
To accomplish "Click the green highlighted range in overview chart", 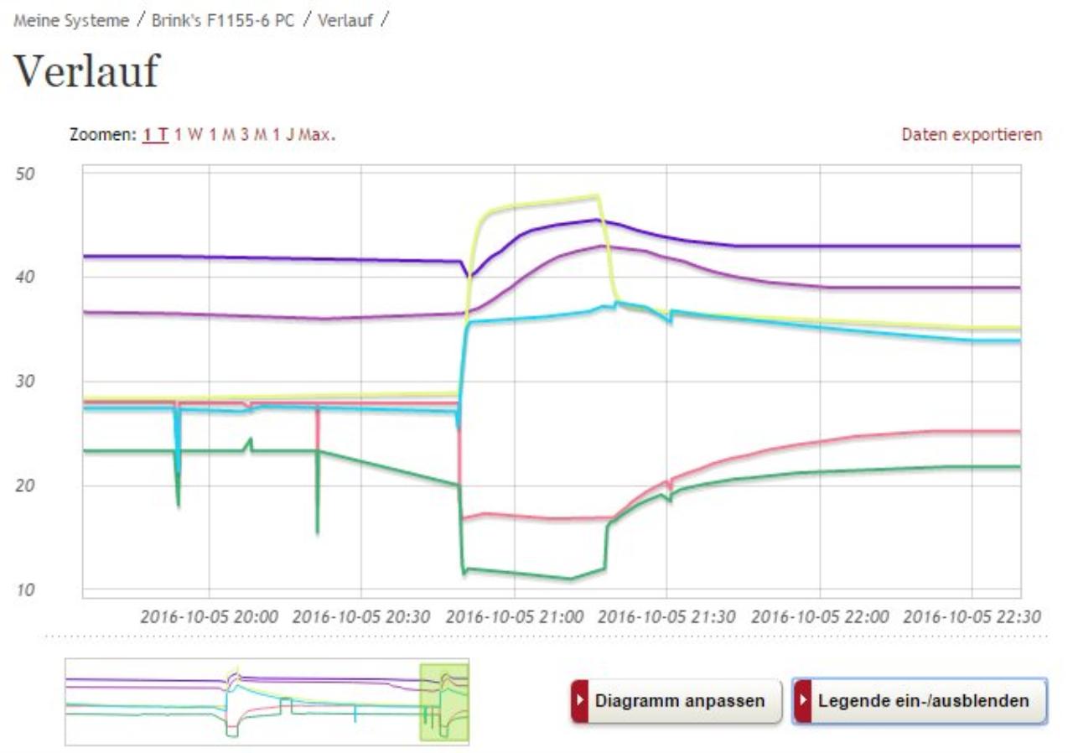I will (443, 702).
